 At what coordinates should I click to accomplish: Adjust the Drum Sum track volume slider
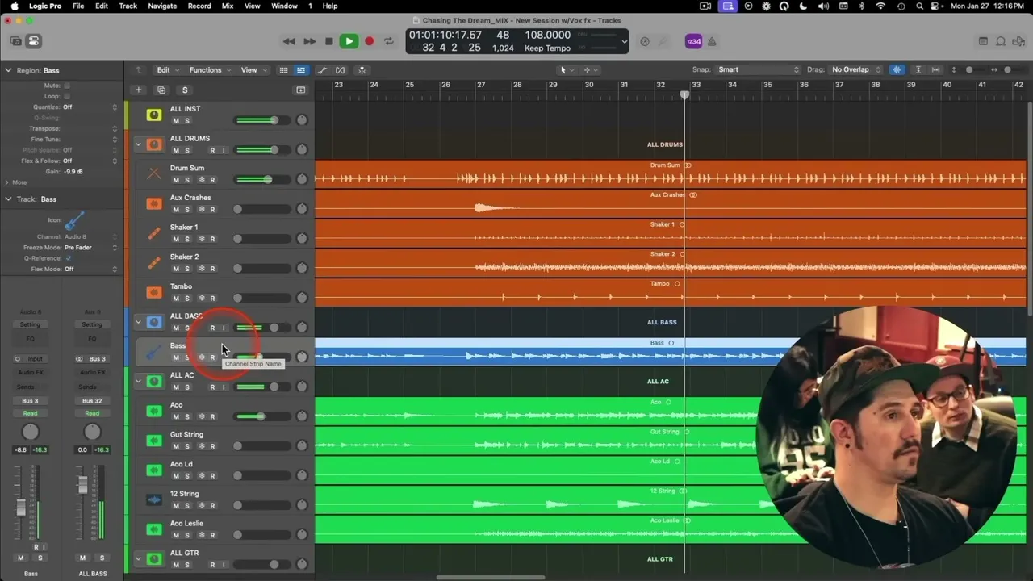click(263, 180)
